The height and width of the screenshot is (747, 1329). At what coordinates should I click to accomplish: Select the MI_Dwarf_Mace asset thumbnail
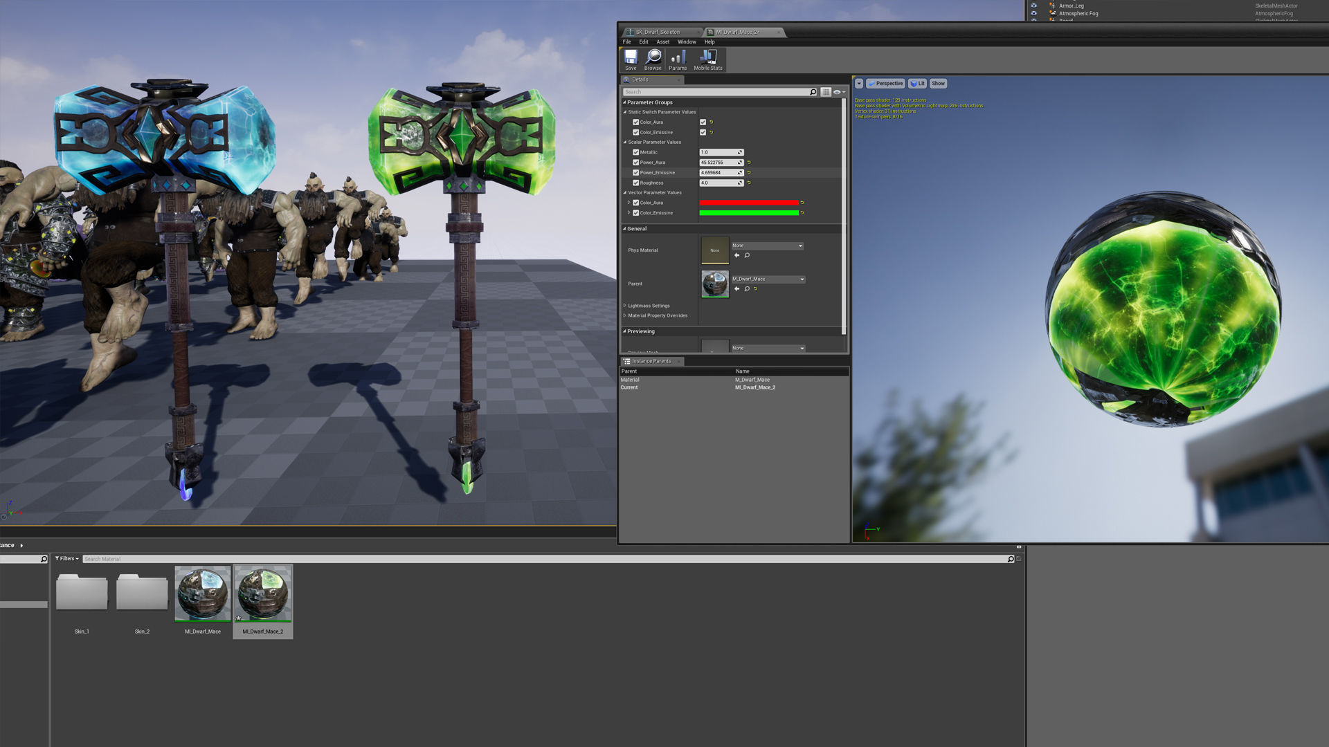(203, 594)
